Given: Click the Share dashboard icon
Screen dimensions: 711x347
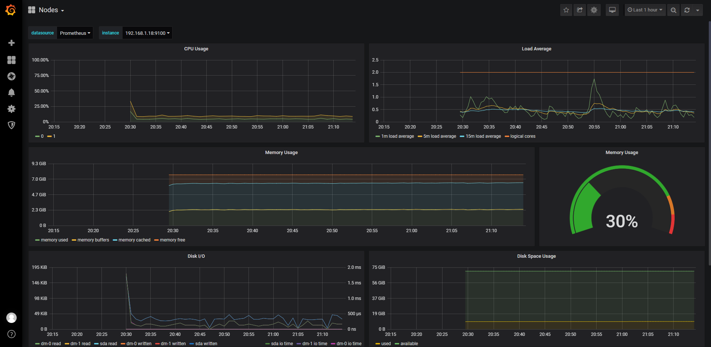Looking at the screenshot, I should pyautogui.click(x=580, y=10).
